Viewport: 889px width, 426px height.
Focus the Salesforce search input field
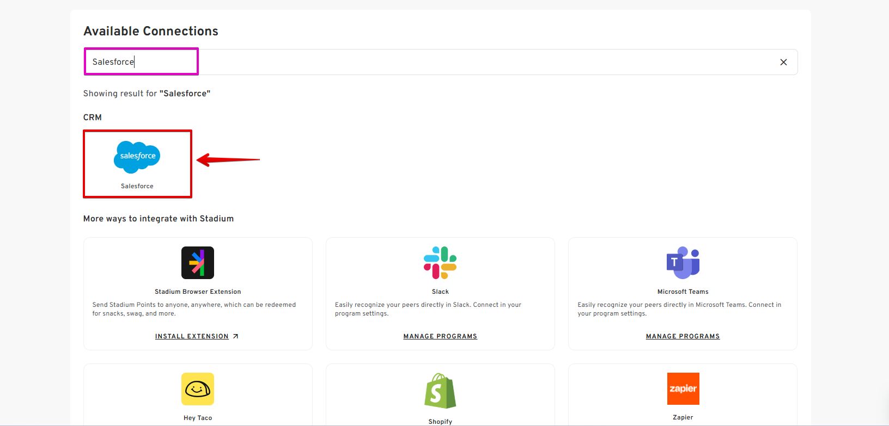[440, 62]
